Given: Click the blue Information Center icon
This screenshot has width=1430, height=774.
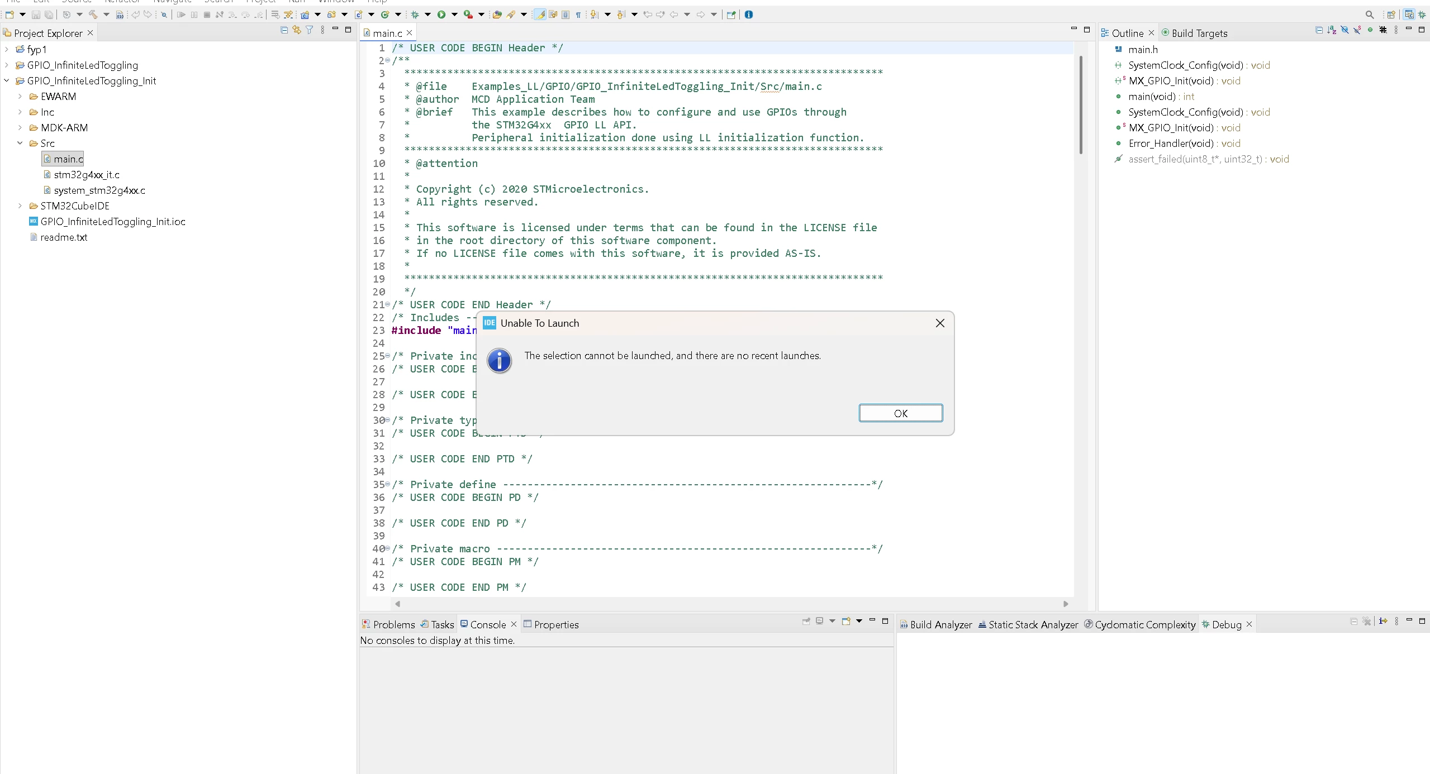Looking at the screenshot, I should coord(749,15).
